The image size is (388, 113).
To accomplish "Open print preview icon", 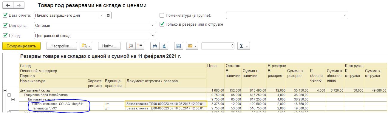I will (x=163, y=46).
